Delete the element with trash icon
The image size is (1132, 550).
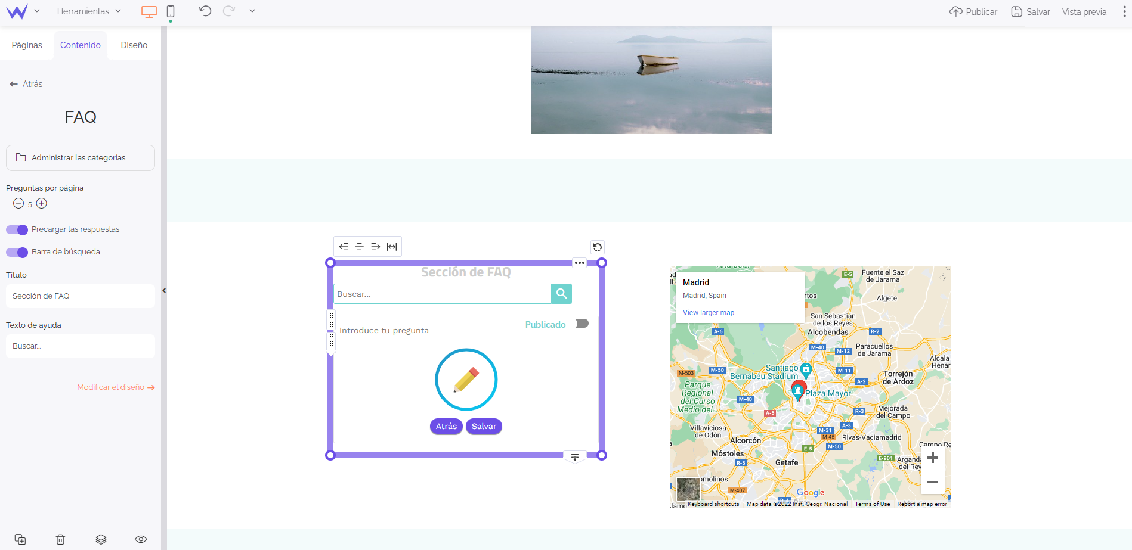coord(60,539)
